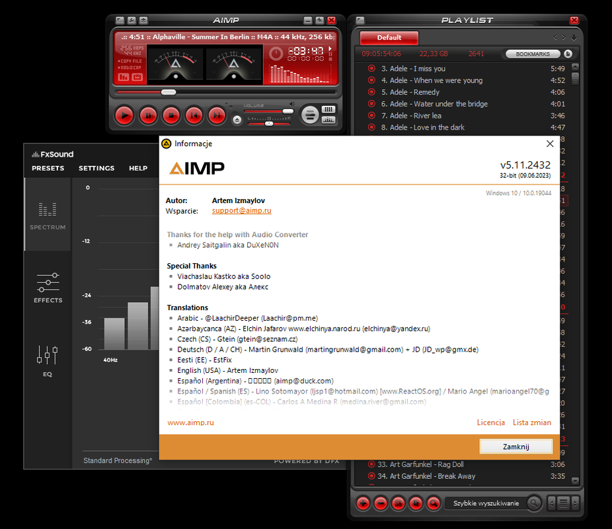
Task: Open the Lista zmian changelog link
Action: [x=531, y=423]
